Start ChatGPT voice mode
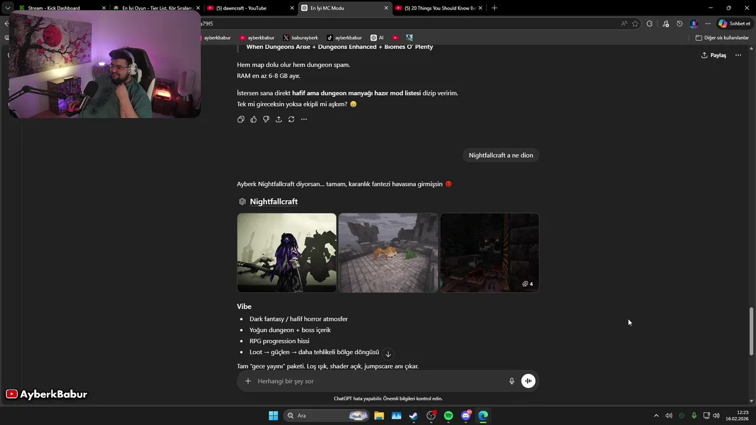 point(528,381)
